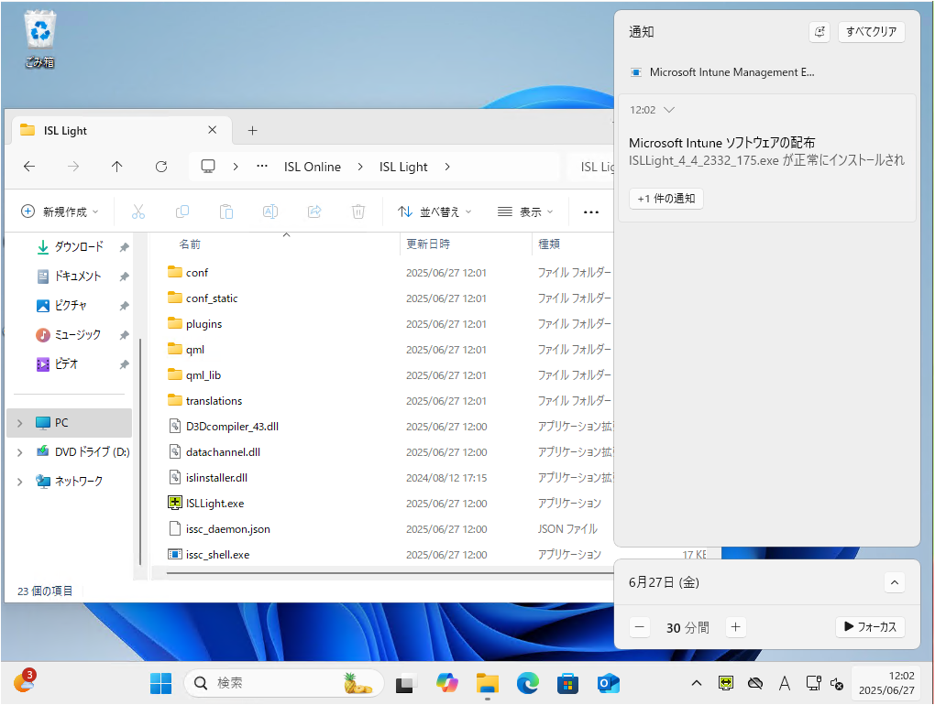Click chevron after ISL Light in breadcrumb

pos(447,167)
